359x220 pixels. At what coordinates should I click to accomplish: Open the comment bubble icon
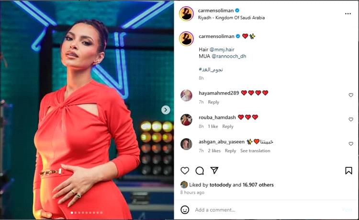point(200,171)
